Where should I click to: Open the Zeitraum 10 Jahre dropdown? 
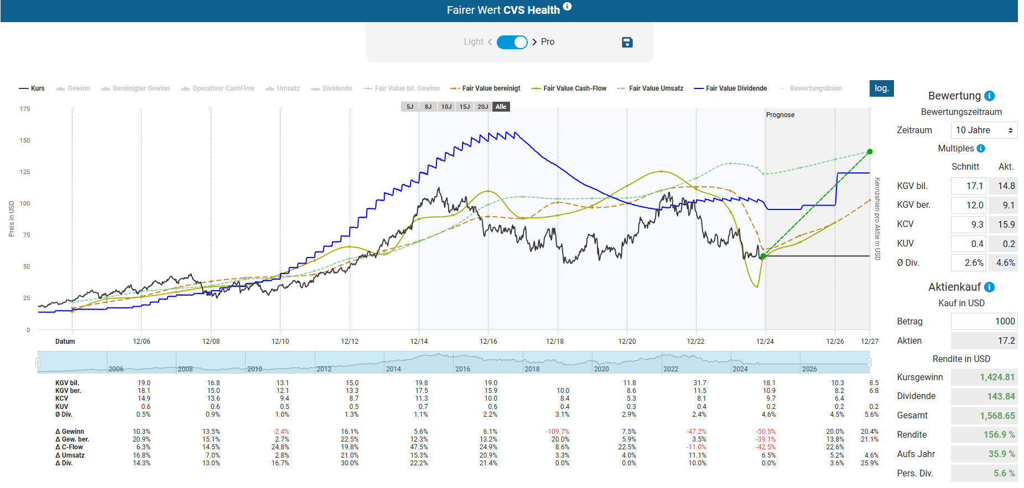point(984,130)
